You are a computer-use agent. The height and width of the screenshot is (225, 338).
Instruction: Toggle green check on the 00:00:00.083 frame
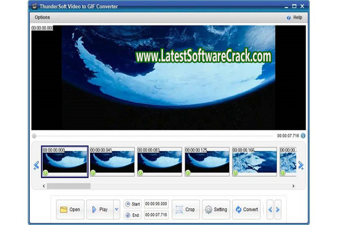click(x=140, y=173)
